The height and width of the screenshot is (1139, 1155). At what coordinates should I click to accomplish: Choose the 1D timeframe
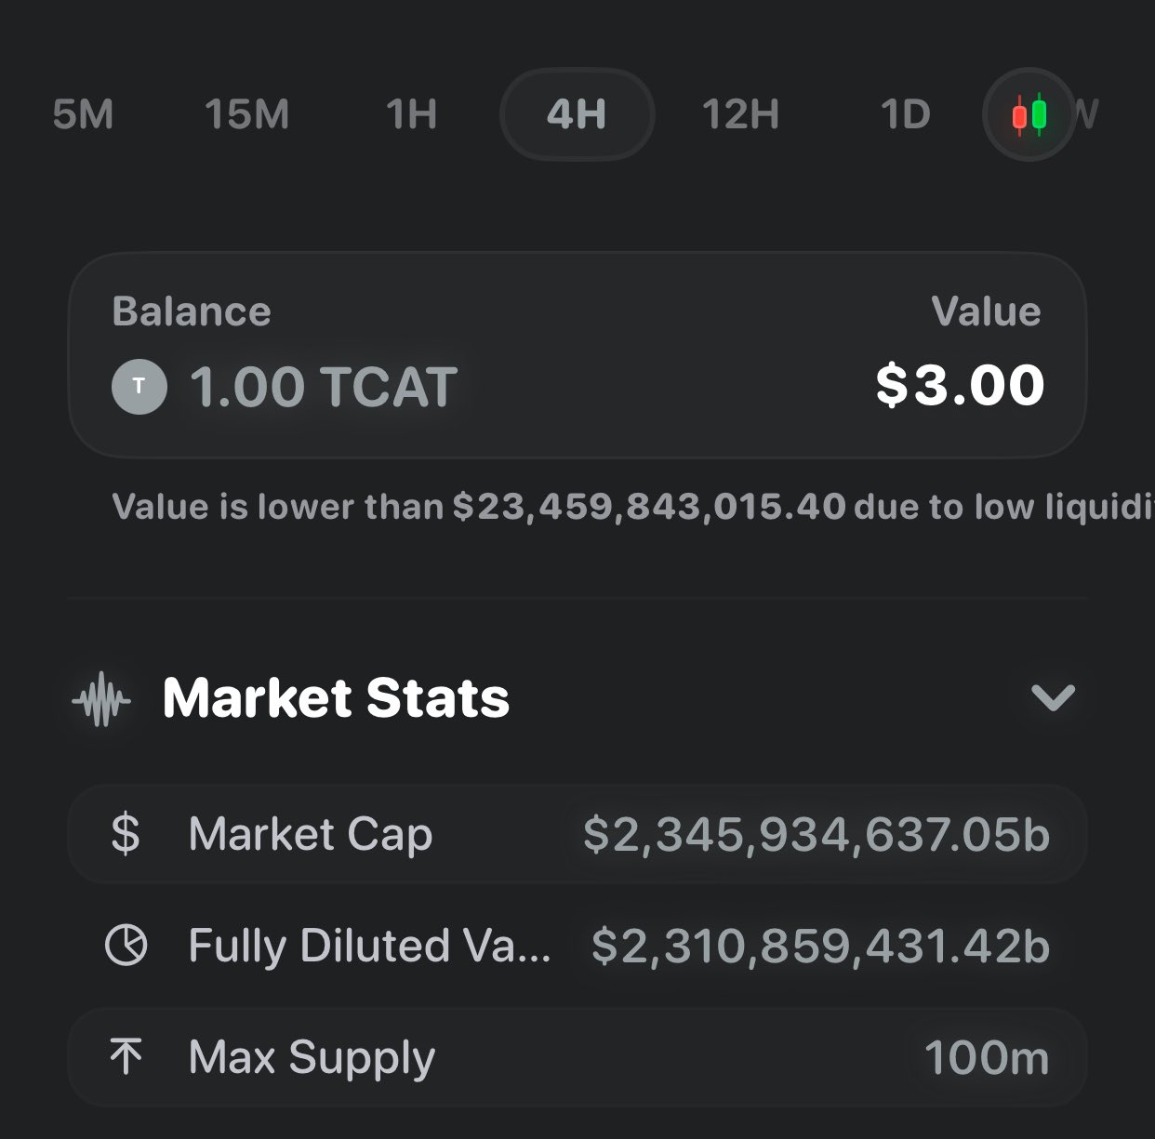905,115
